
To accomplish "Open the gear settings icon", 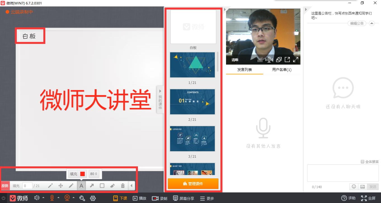I will tap(93, 198).
